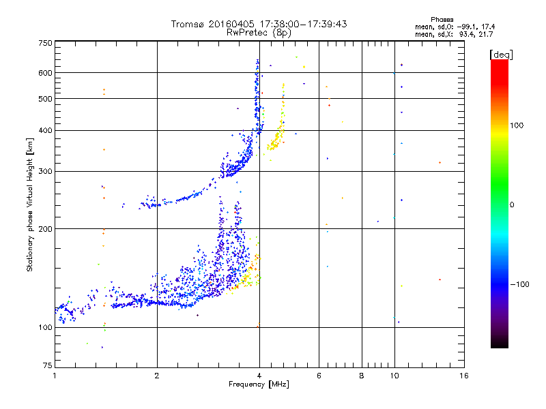
Task: Click the colorbar tick label '0'
Action: [x=512, y=205]
